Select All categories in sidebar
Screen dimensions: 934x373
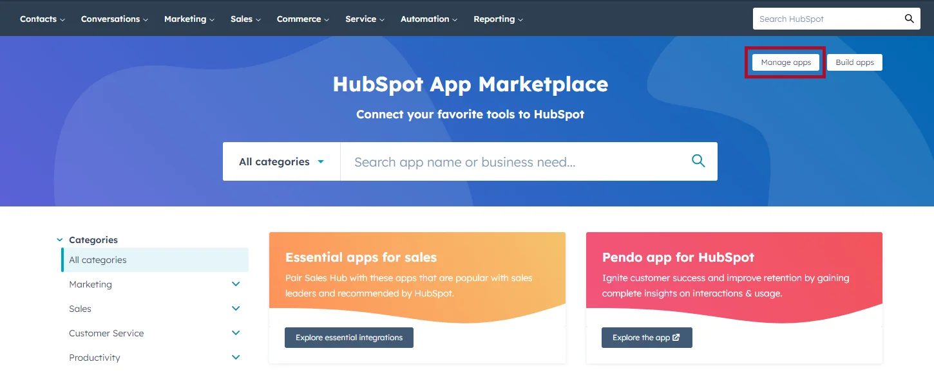click(155, 260)
